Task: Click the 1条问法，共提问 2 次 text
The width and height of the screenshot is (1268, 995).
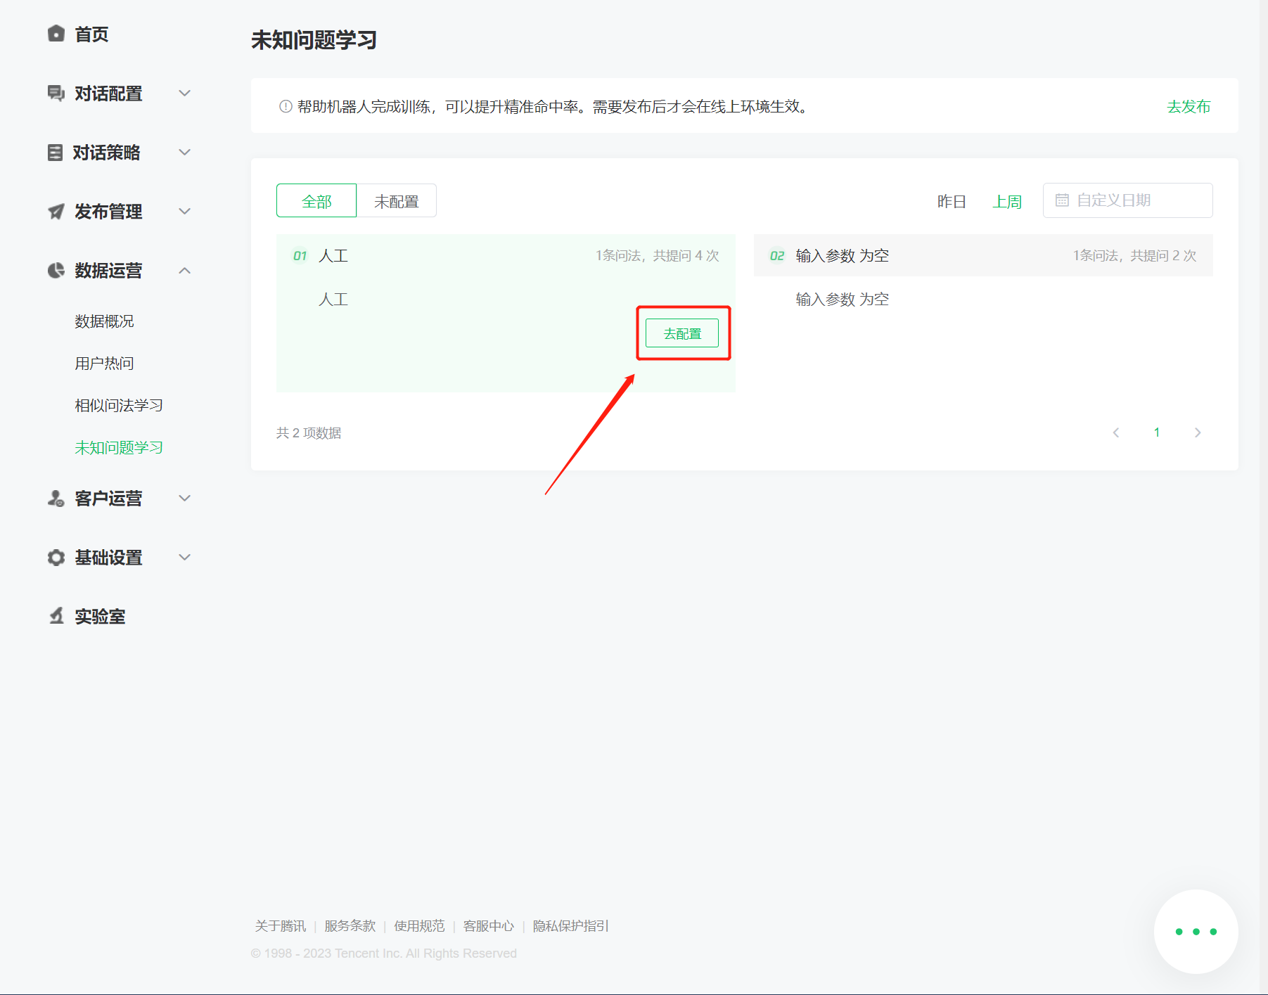Action: pos(1135,255)
